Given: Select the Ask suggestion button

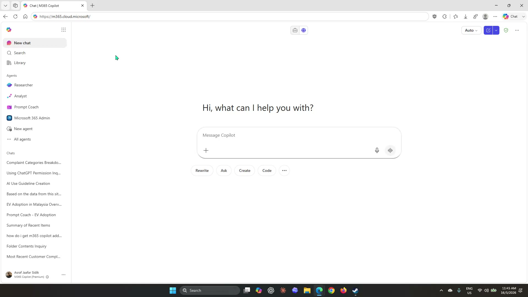Looking at the screenshot, I should point(224,170).
